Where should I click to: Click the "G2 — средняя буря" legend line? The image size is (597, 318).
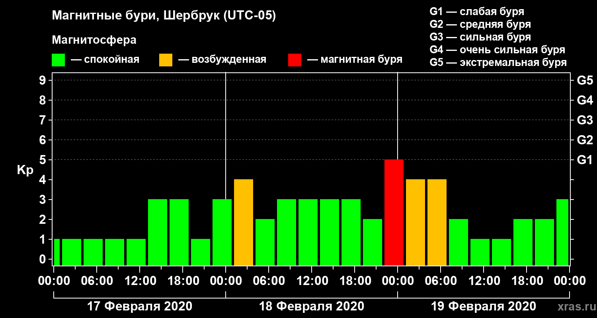point(480,24)
